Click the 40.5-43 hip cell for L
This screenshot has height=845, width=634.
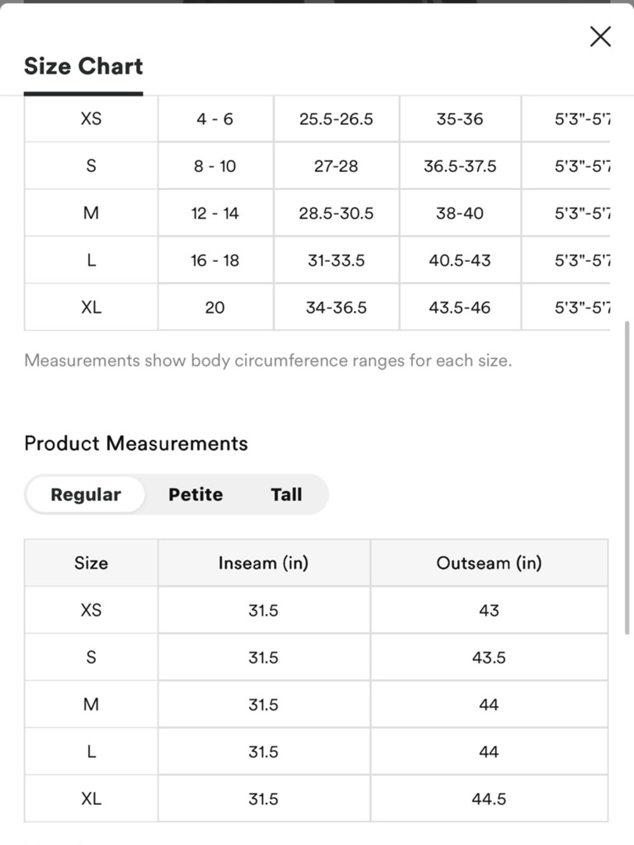coord(460,260)
